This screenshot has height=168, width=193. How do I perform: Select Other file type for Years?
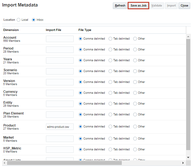tap(135, 60)
